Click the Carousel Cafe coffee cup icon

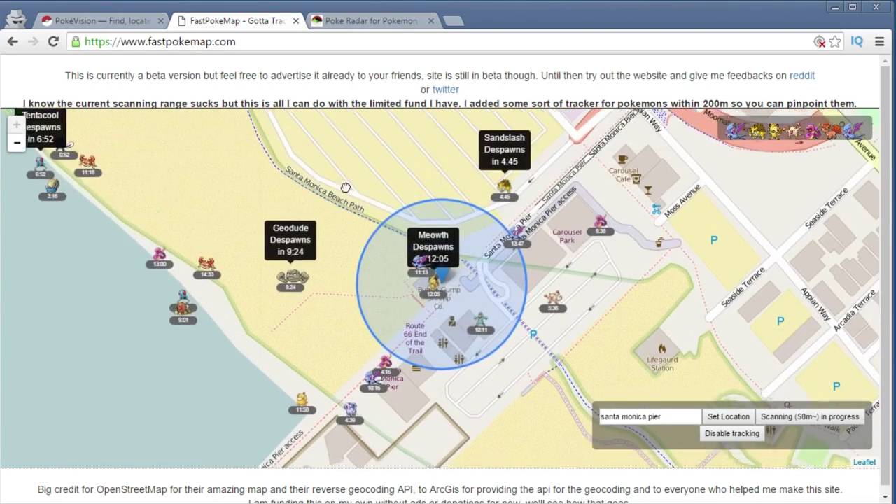coord(622,159)
